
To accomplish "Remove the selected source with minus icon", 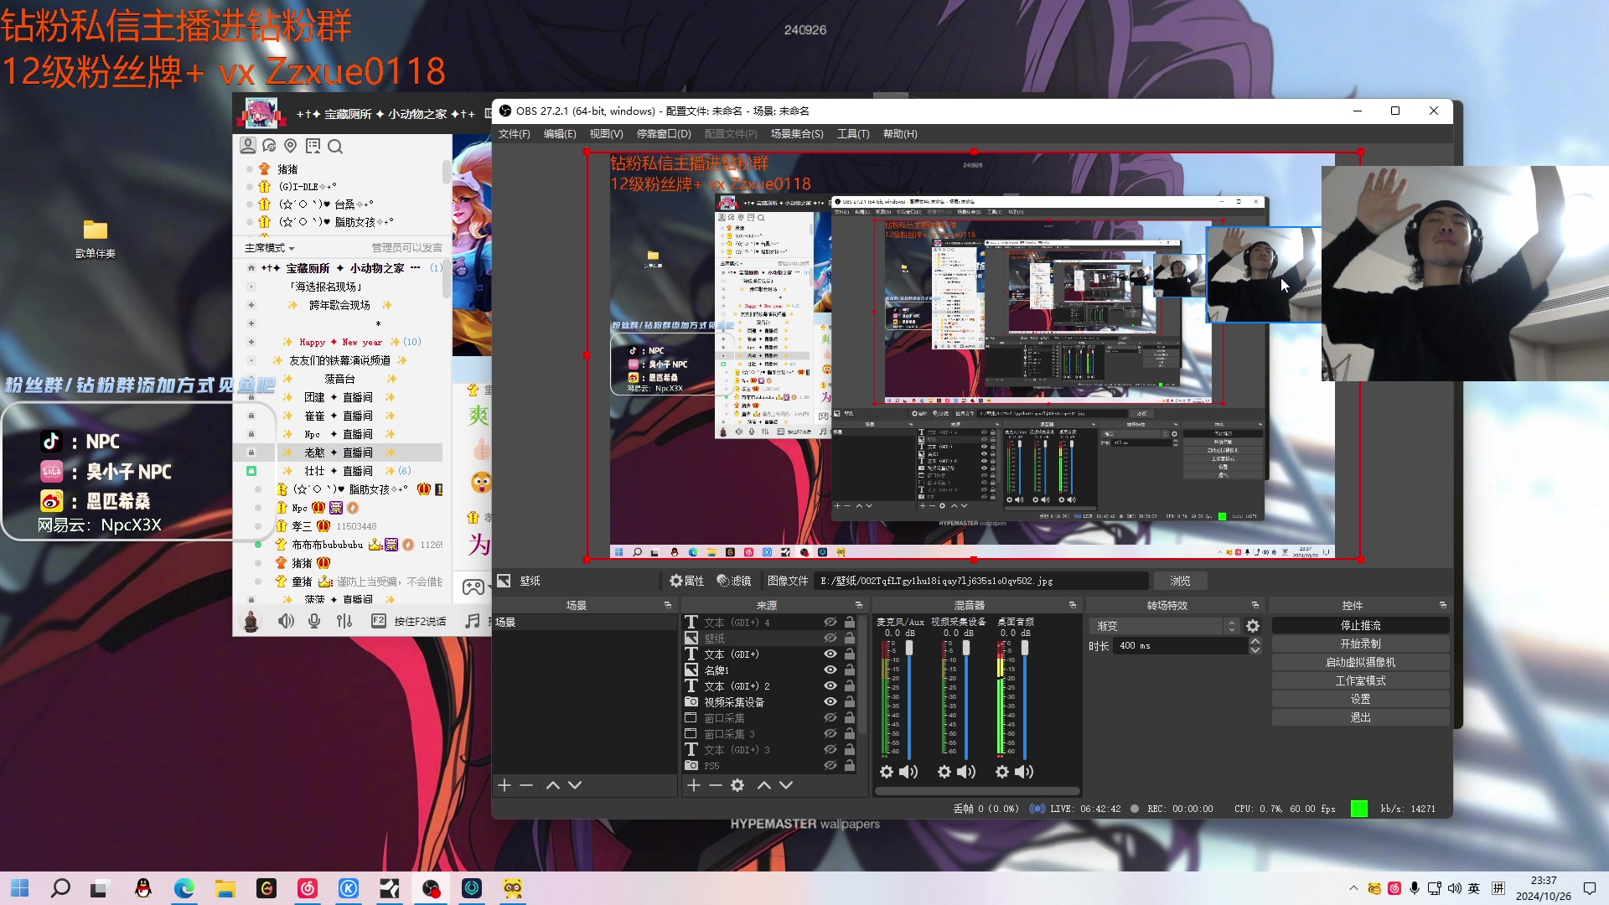I will (715, 785).
